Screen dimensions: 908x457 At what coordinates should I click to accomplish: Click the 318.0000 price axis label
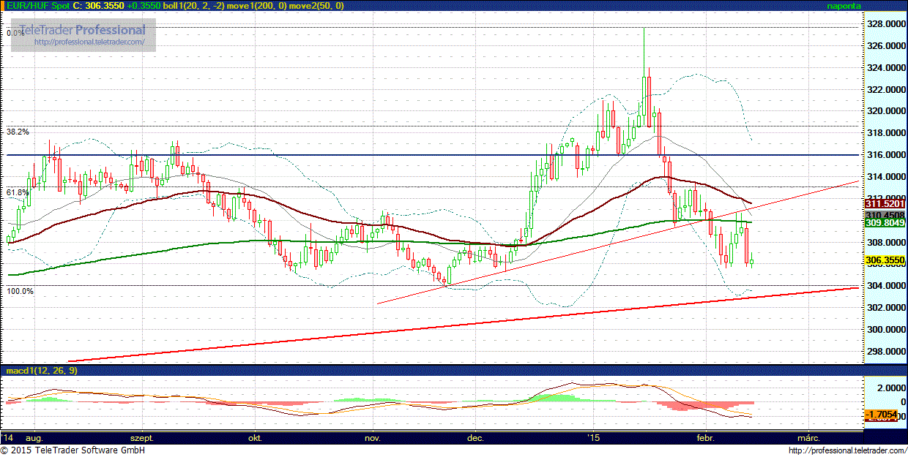pyautogui.click(x=885, y=133)
